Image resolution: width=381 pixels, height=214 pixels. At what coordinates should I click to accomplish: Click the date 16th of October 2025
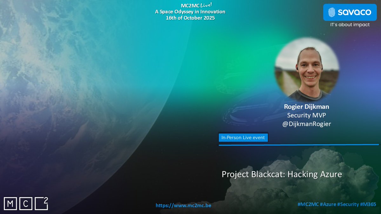[190, 18]
